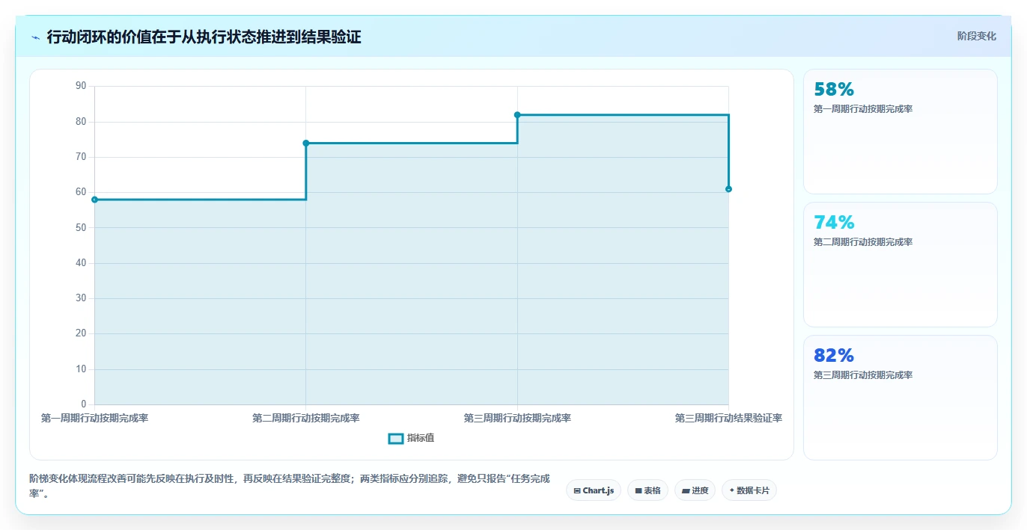The width and height of the screenshot is (1027, 530).
Task: Toggle the 指标值 legend swatch
Action: point(396,438)
